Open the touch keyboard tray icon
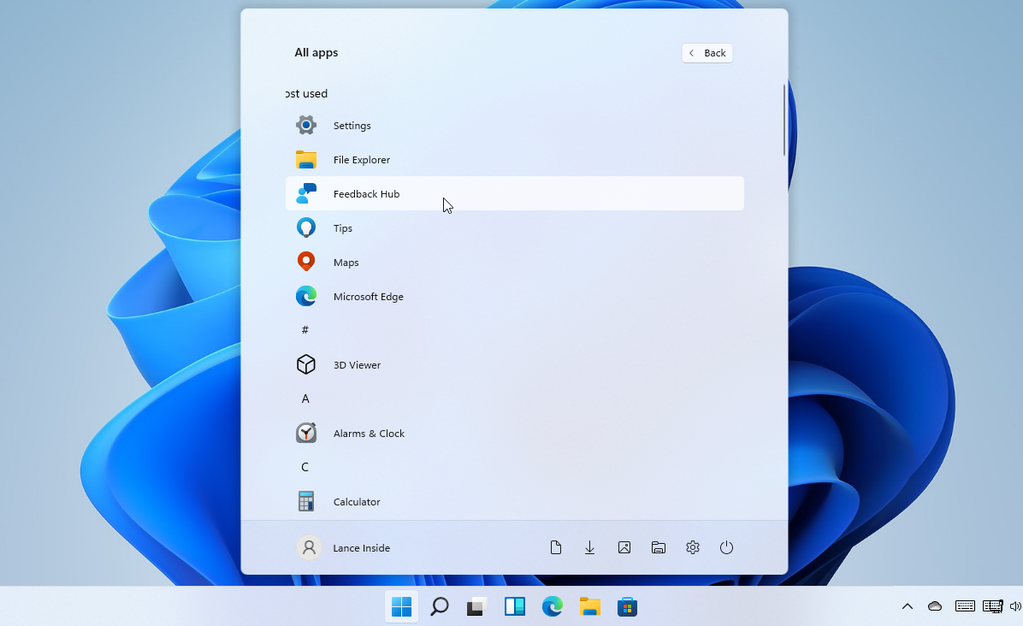1023x626 pixels. [x=965, y=606]
